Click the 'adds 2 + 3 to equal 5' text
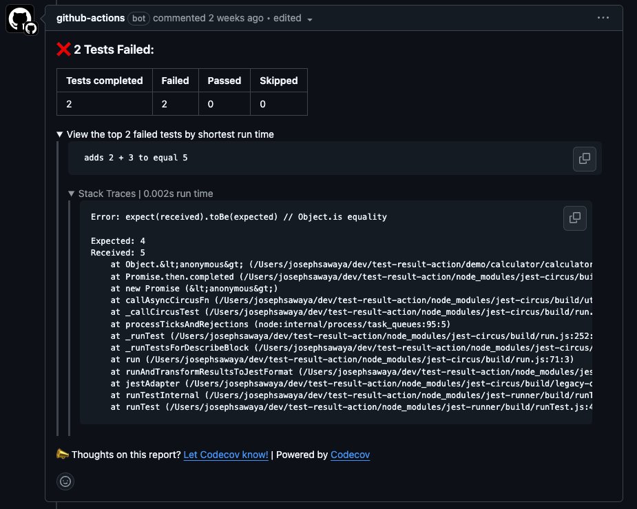637x509 pixels. click(136, 158)
